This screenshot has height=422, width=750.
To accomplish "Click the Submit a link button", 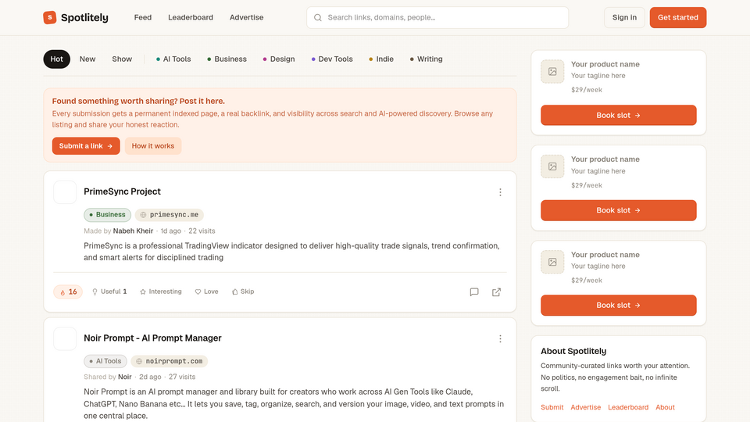I will point(86,146).
